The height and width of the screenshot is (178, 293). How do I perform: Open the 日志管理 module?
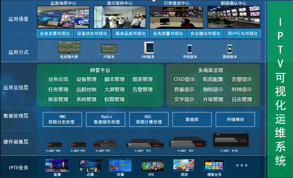pos(242,99)
